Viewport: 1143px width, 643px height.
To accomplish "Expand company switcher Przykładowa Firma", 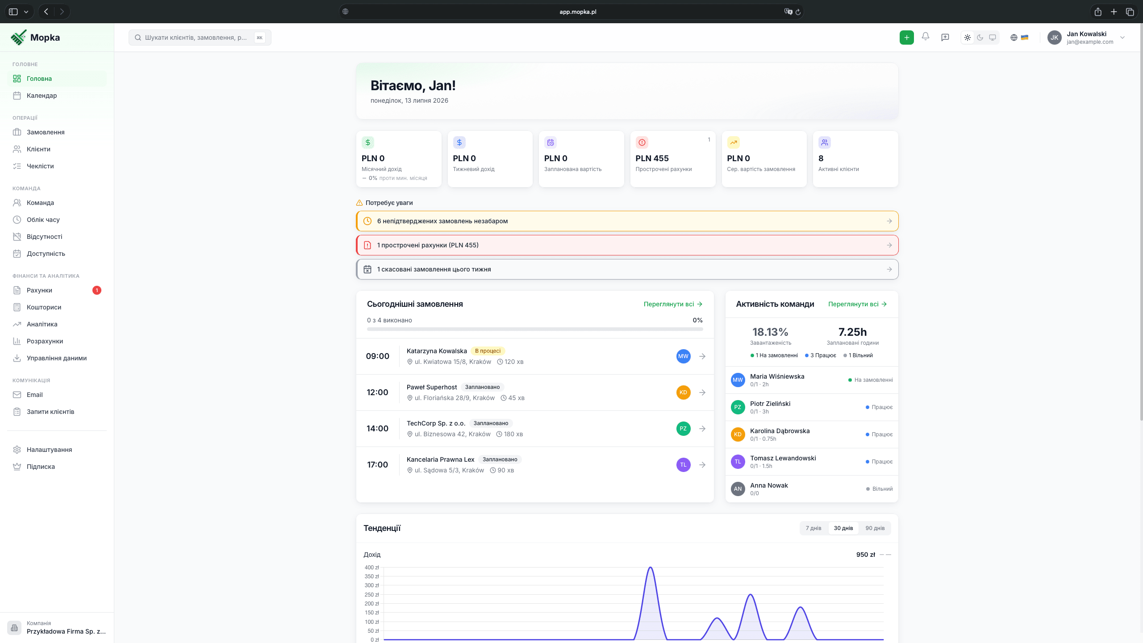I will click(x=57, y=627).
